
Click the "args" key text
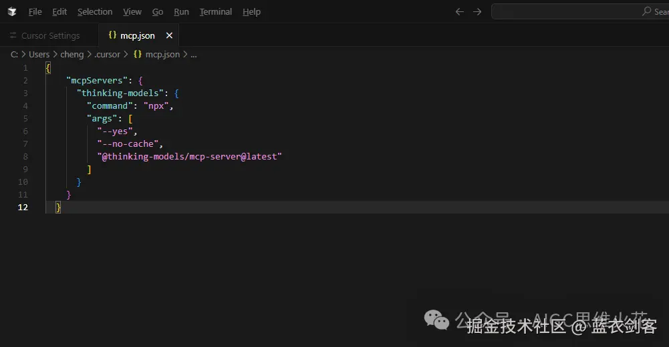[x=102, y=119]
